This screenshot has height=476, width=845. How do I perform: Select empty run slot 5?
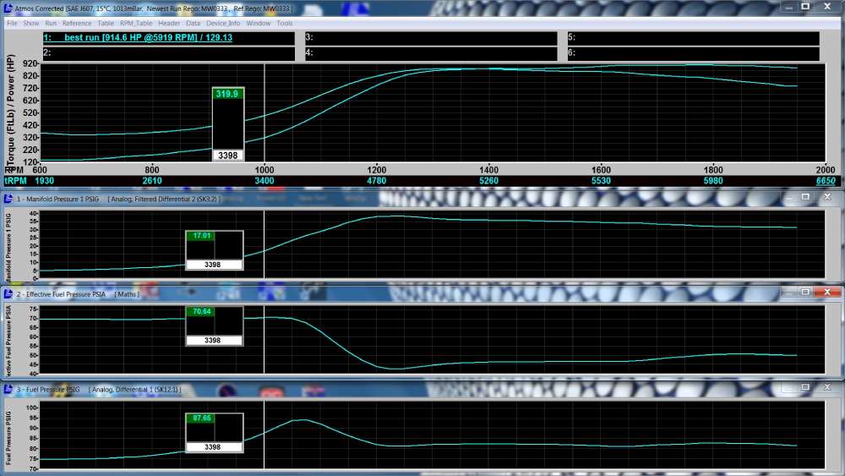[x=692, y=38]
